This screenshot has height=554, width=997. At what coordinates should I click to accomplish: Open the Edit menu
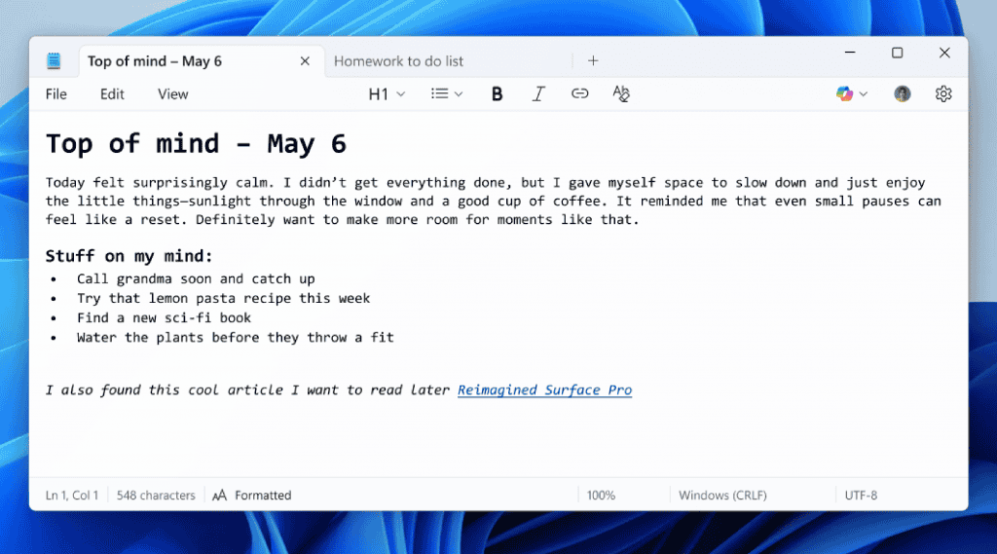(x=112, y=93)
